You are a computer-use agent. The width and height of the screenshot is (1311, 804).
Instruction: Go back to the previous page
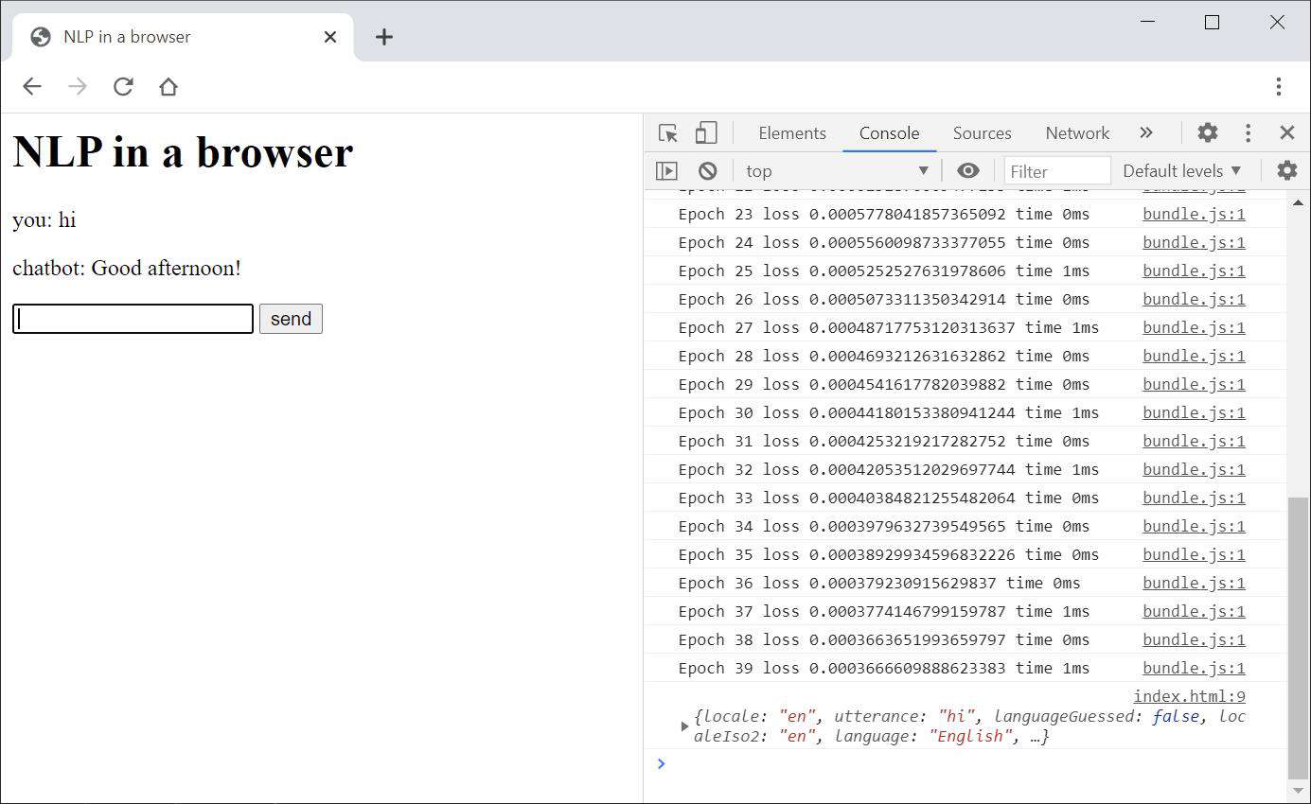32,87
